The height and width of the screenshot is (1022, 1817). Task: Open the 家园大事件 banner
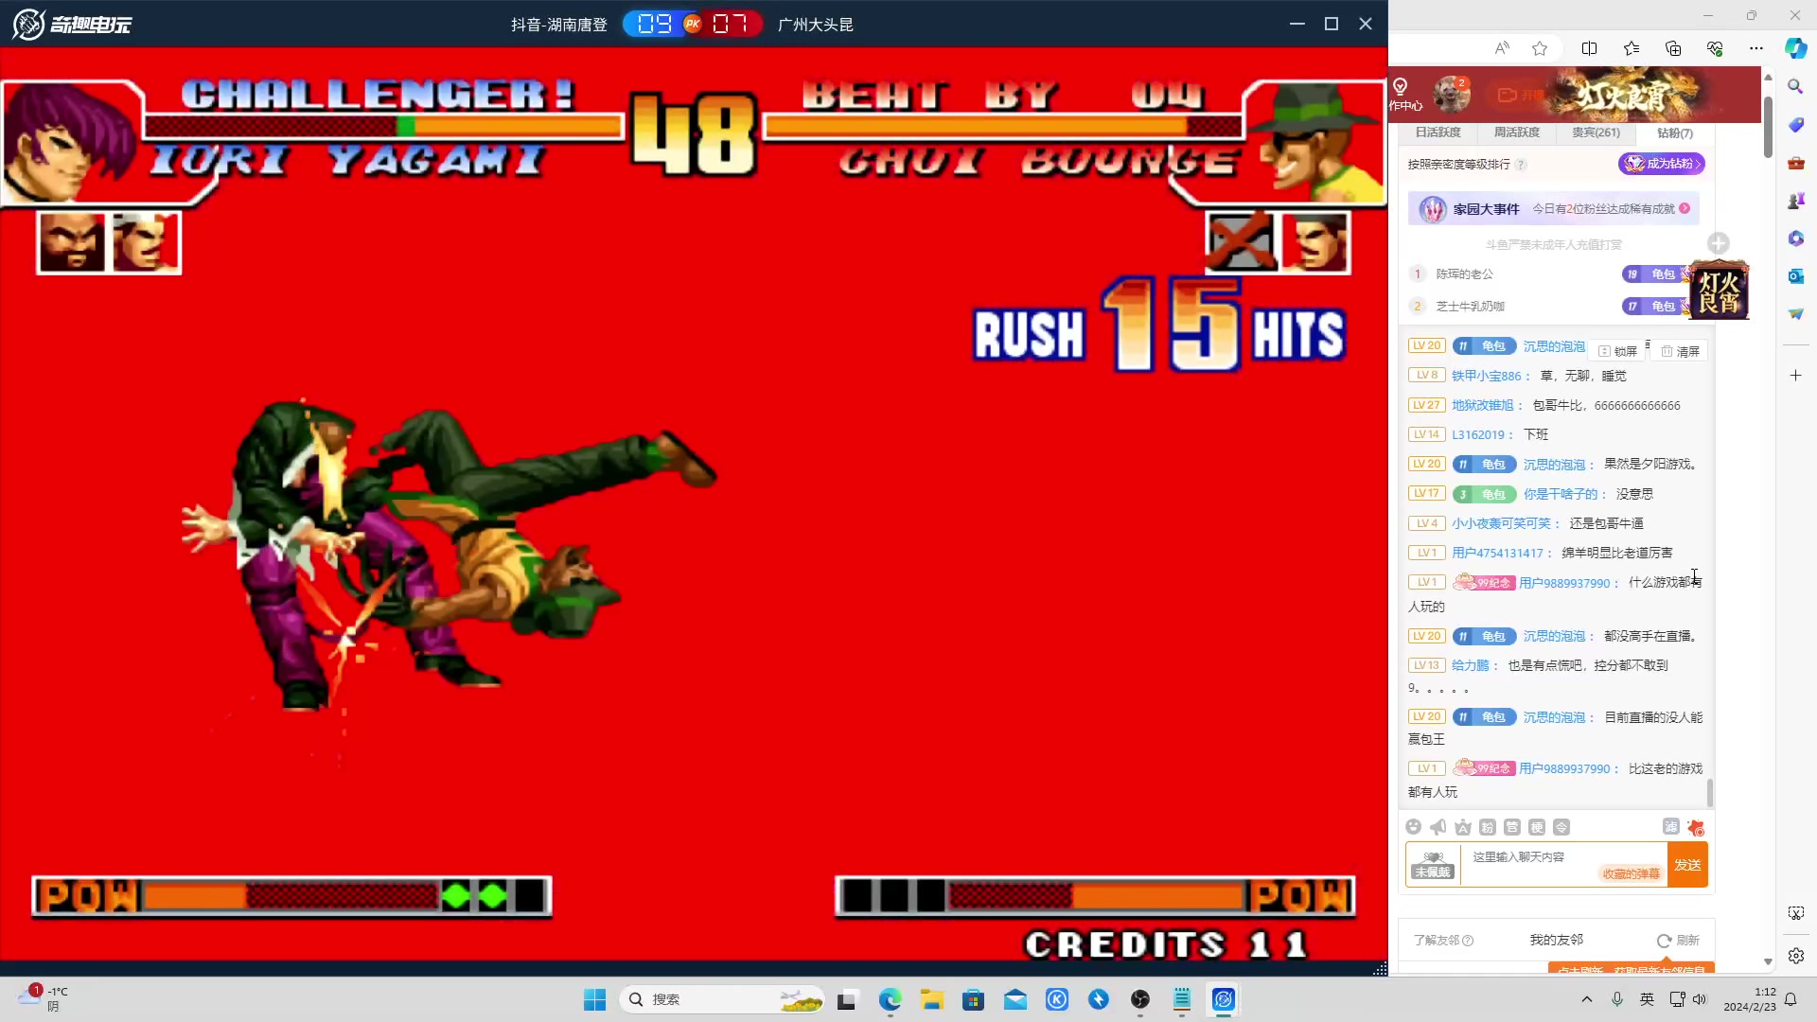pos(1553,209)
